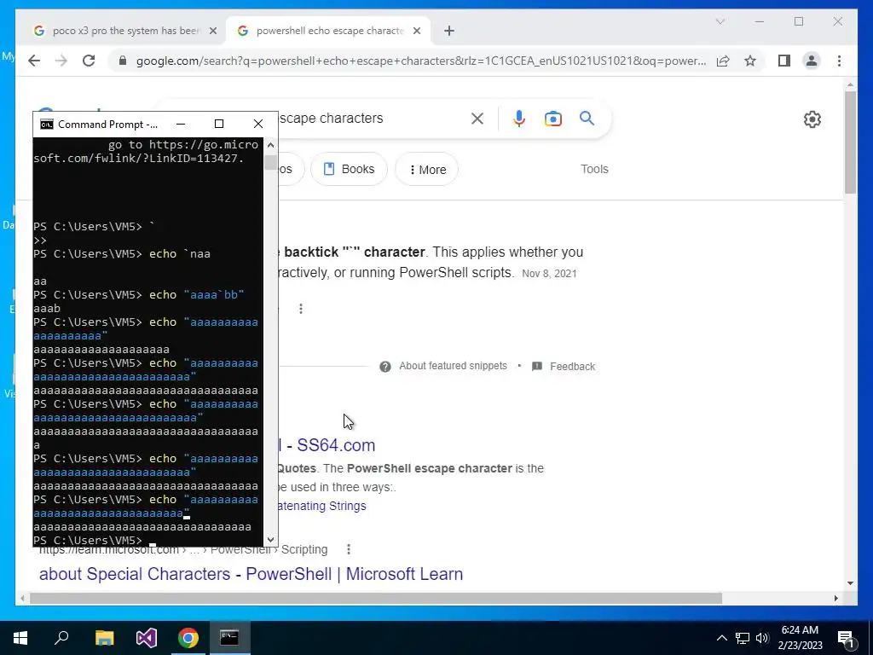Open the More filters menu
Screen dimensions: 873x655
click(x=426, y=170)
